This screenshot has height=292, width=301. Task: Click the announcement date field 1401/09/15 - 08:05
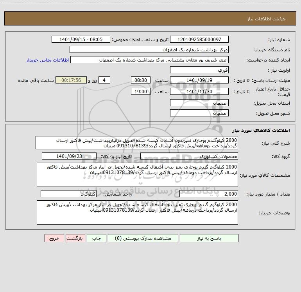coord(81,39)
